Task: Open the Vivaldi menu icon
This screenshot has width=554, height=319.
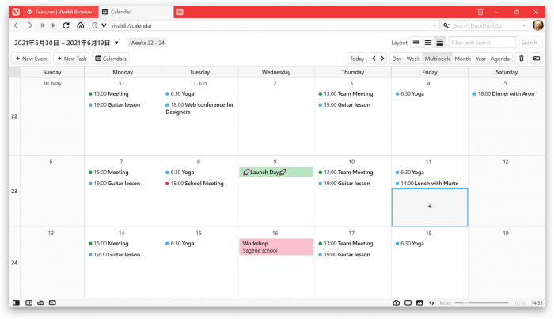Action: point(16,12)
